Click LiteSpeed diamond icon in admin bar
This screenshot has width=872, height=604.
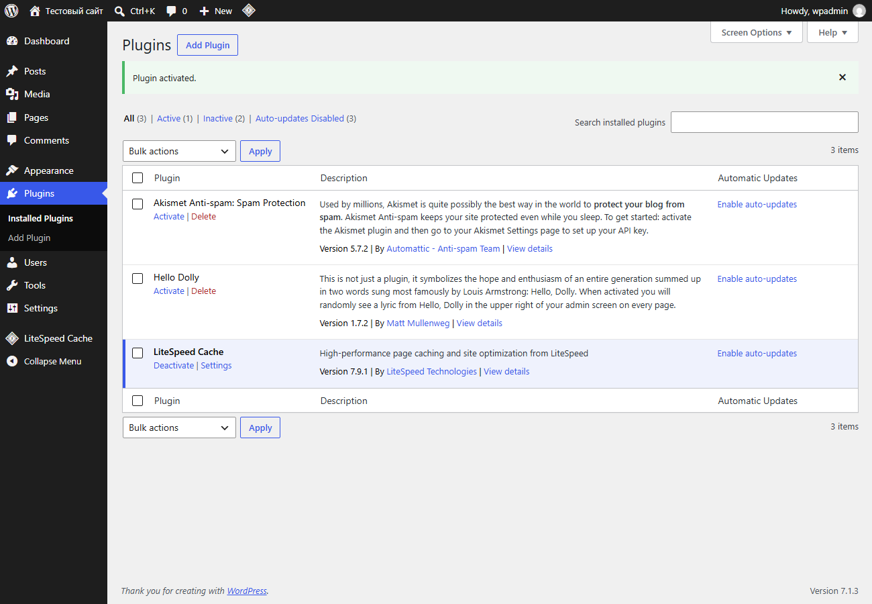click(x=249, y=11)
